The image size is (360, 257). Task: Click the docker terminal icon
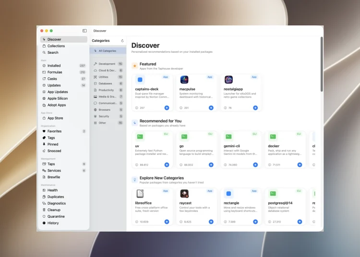pos(273,137)
